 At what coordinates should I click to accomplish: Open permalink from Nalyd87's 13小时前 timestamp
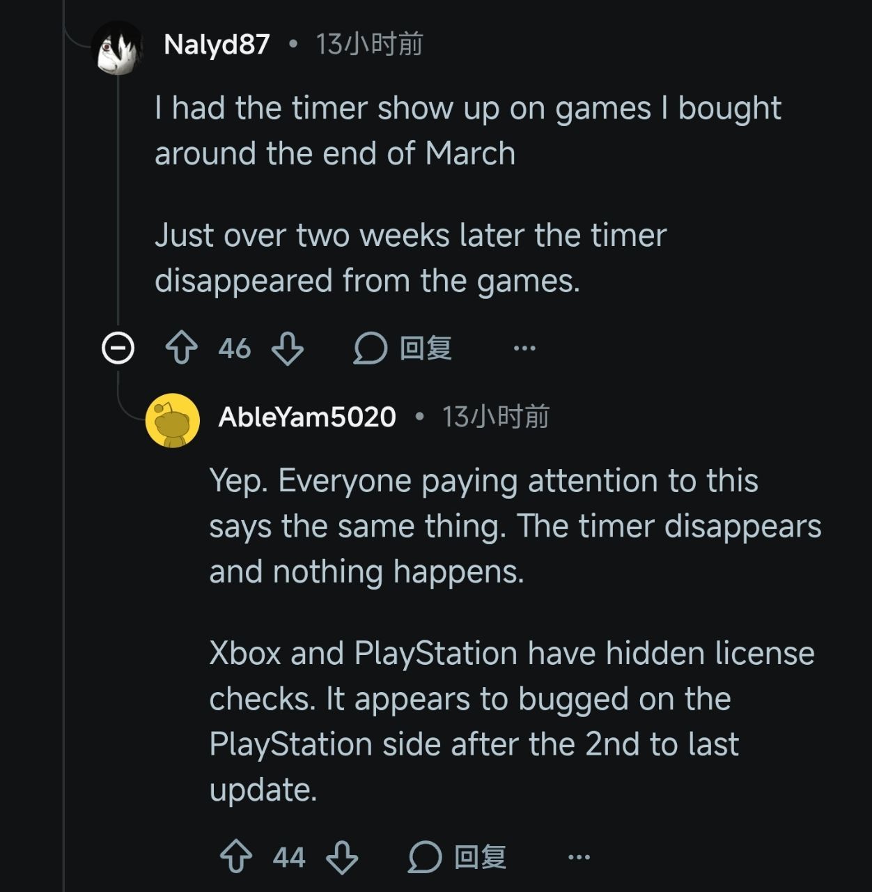(x=370, y=45)
